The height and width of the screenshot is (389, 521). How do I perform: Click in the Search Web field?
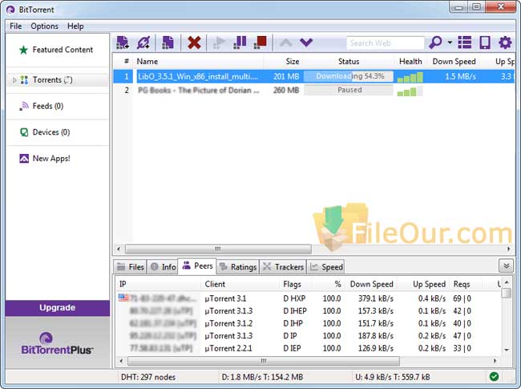[385, 43]
